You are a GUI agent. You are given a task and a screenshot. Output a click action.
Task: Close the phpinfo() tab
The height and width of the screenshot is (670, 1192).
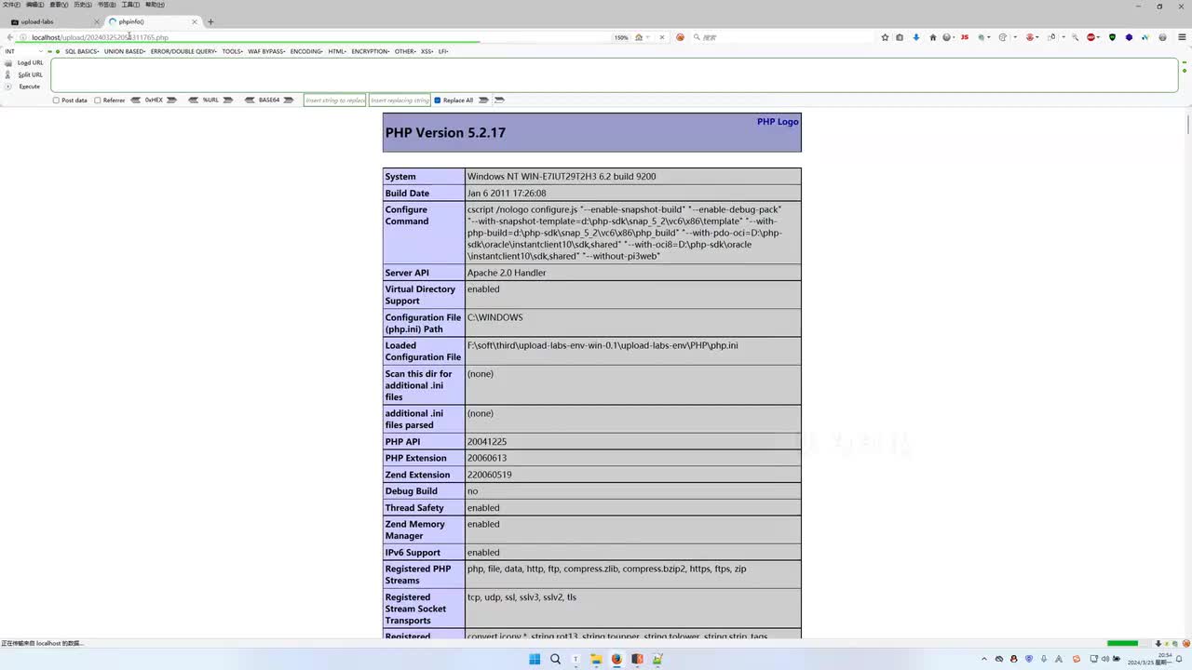[x=195, y=21]
